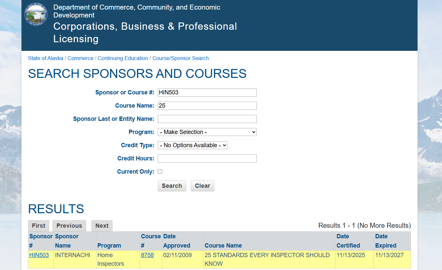Image resolution: width=442 pixels, height=270 pixels.
Task: Open the Program dropdown
Action: [207, 132]
